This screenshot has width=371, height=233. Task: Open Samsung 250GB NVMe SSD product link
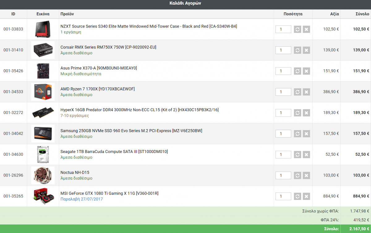click(131, 131)
